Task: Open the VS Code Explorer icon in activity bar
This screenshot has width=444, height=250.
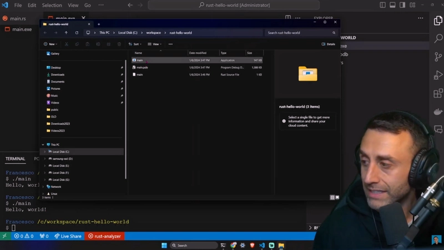Action: 438,21
